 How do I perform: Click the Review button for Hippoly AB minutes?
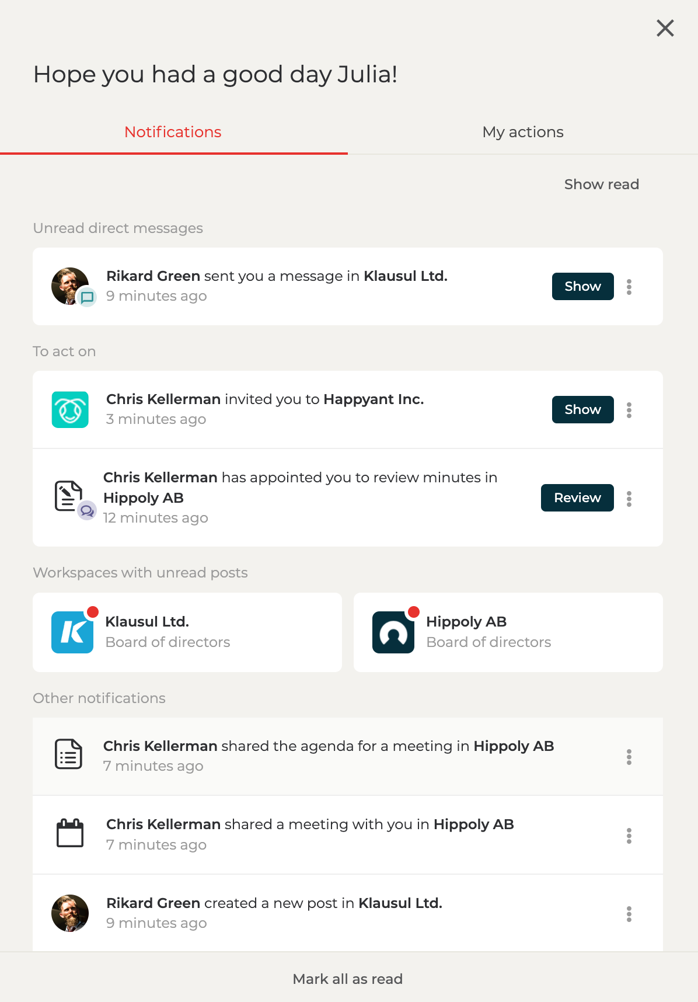coord(577,497)
